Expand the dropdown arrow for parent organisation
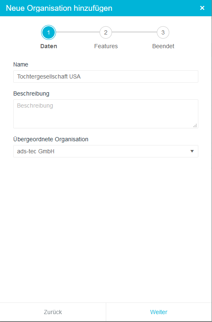212x322 pixels. click(x=192, y=151)
